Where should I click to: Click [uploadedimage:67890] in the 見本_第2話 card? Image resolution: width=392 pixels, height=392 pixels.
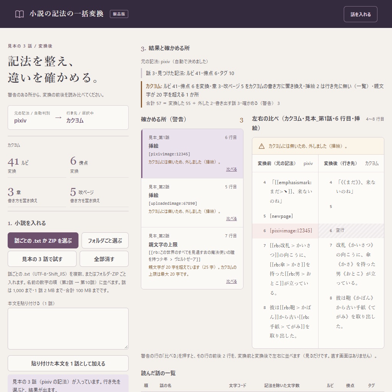(173, 204)
